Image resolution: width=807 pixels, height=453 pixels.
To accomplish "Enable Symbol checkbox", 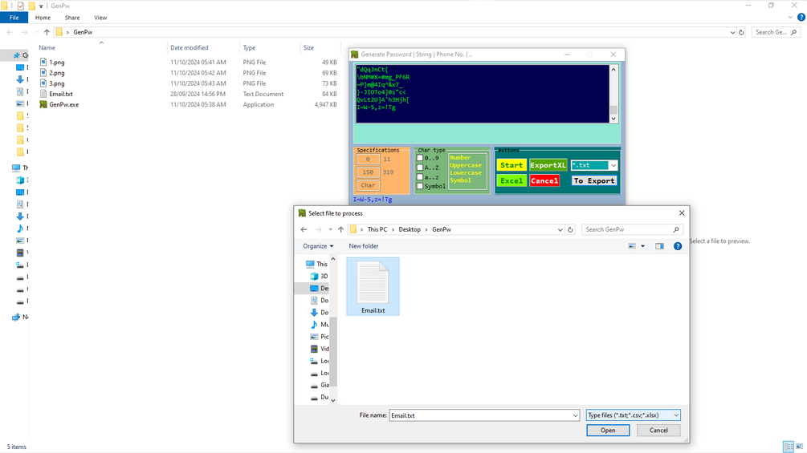I will click(x=419, y=186).
